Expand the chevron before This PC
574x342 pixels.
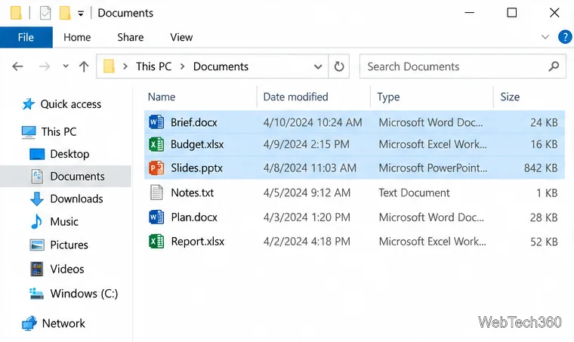(x=125, y=66)
